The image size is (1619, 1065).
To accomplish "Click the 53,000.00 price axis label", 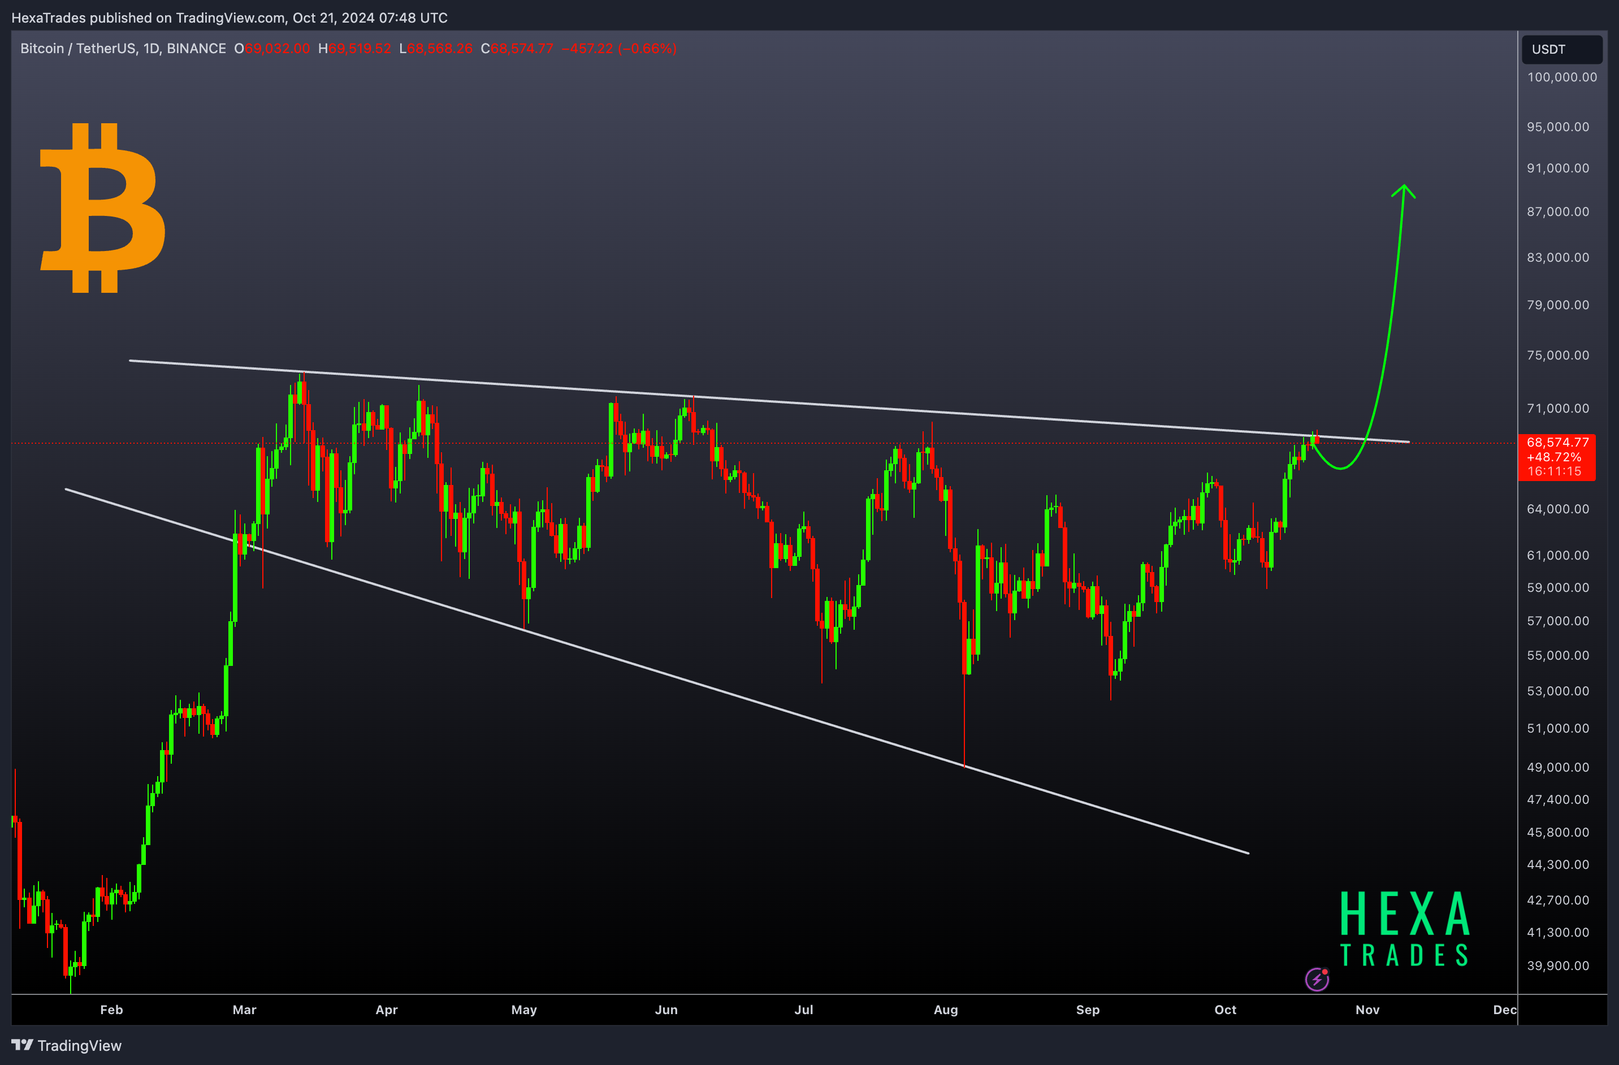I will 1558,690.
